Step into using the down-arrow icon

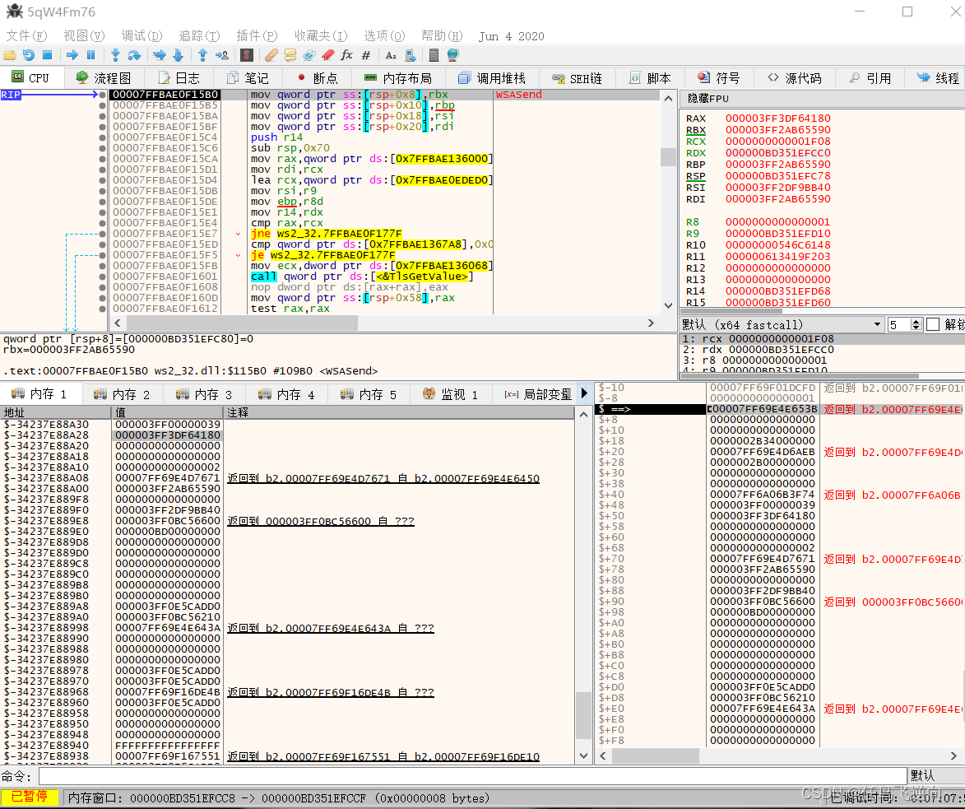[x=115, y=55]
